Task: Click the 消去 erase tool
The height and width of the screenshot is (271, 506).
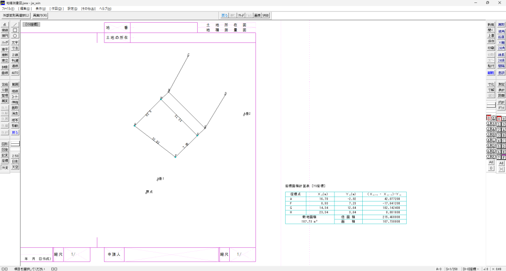Action: tap(15, 113)
